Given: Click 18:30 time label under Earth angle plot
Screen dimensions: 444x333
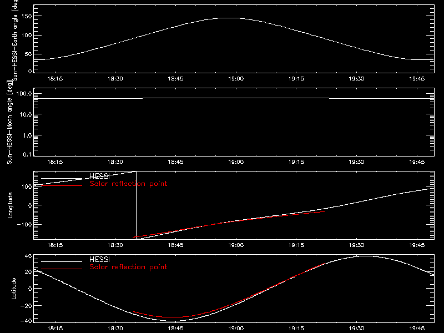Looking at the screenshot, I should point(115,79).
